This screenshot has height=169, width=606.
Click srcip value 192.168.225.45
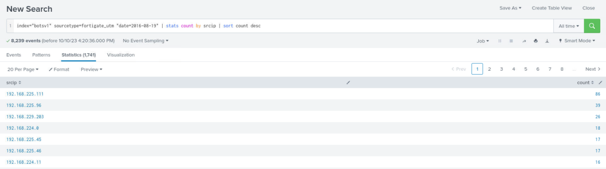[x=24, y=139]
